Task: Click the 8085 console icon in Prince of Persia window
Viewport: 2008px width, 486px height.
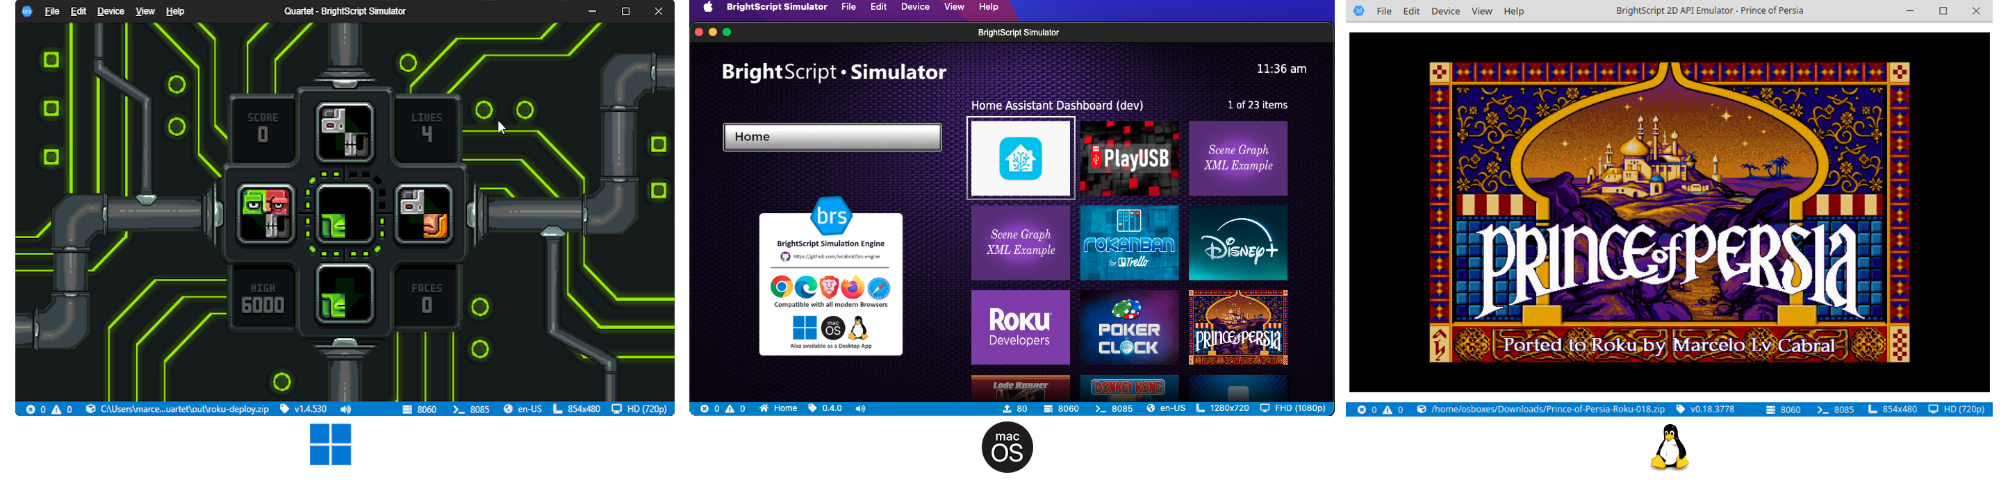Action: (1823, 410)
